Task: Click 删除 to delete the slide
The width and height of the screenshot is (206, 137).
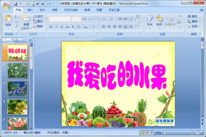Action: click(38, 26)
